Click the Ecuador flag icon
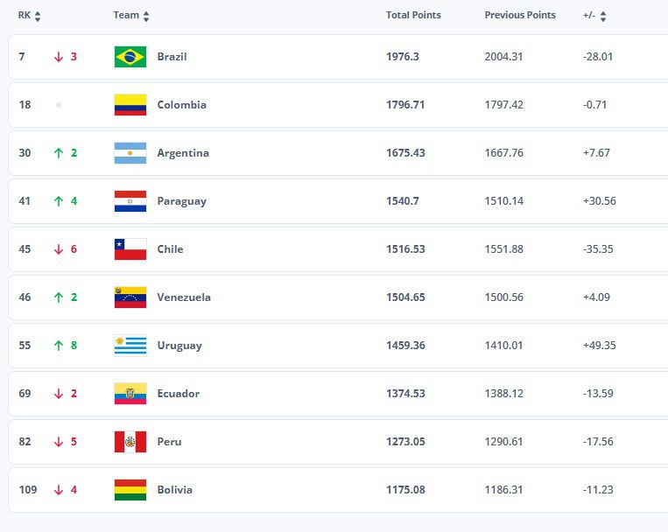 click(130, 394)
